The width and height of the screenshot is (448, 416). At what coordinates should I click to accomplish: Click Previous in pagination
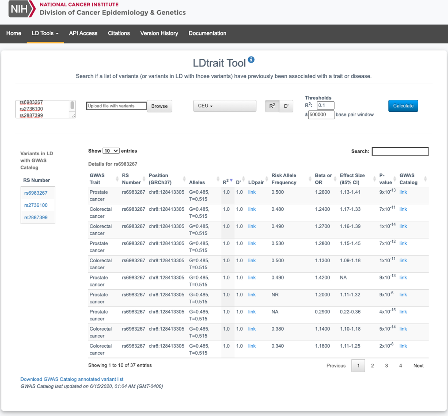pos(336,365)
